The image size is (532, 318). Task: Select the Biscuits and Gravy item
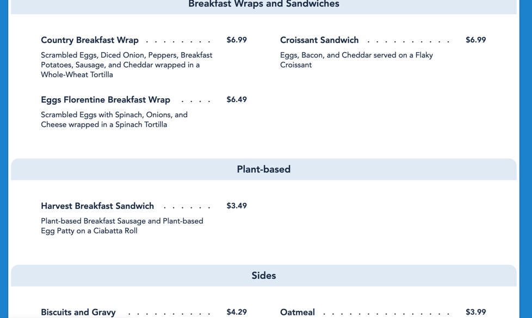[78, 312]
